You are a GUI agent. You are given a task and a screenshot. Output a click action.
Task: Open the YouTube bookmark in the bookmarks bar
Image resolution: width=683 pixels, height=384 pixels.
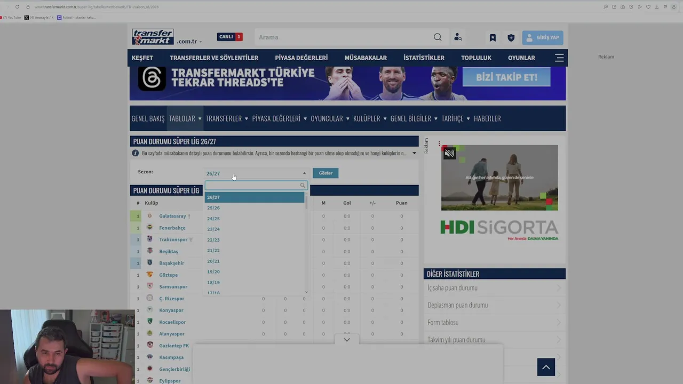pos(11,18)
